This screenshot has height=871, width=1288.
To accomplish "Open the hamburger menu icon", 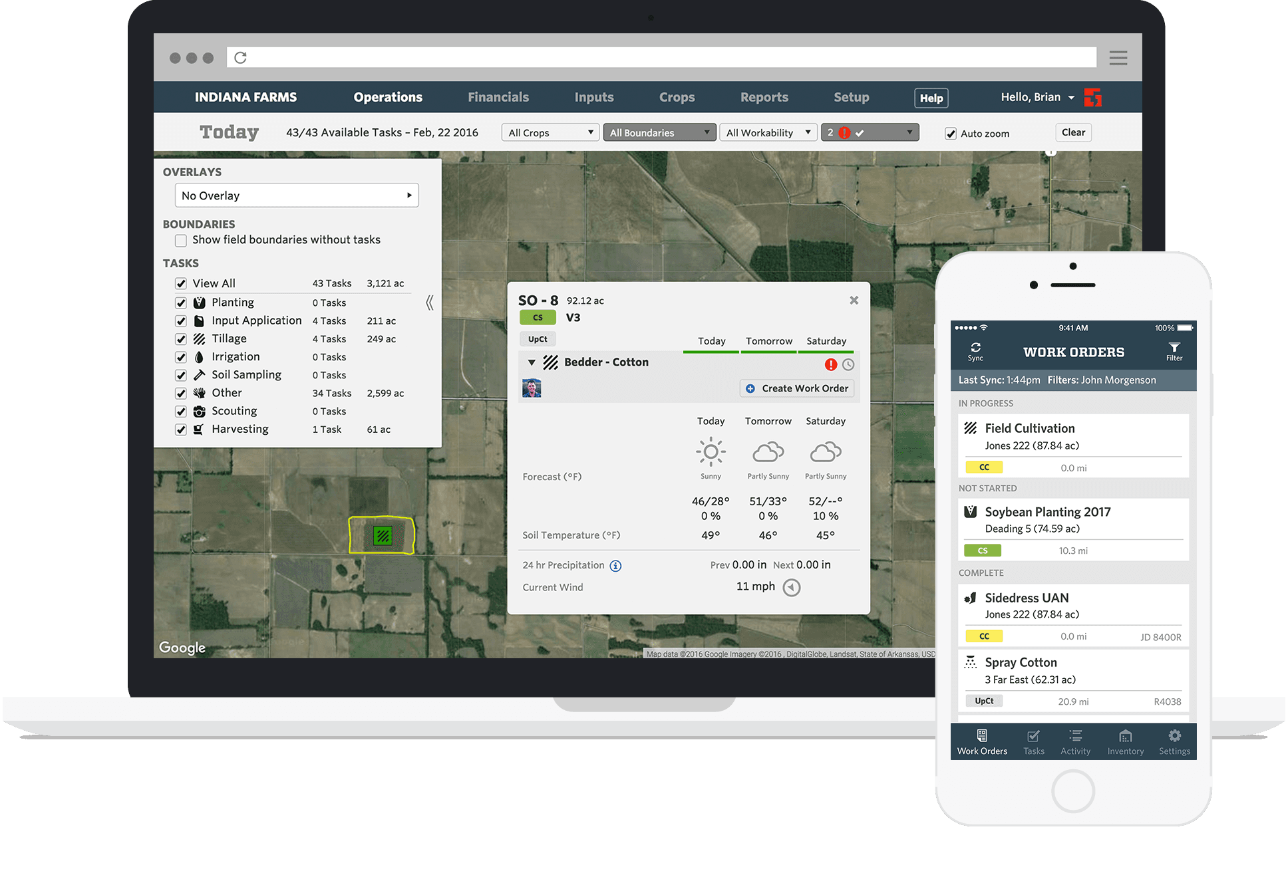I will click(x=1118, y=58).
